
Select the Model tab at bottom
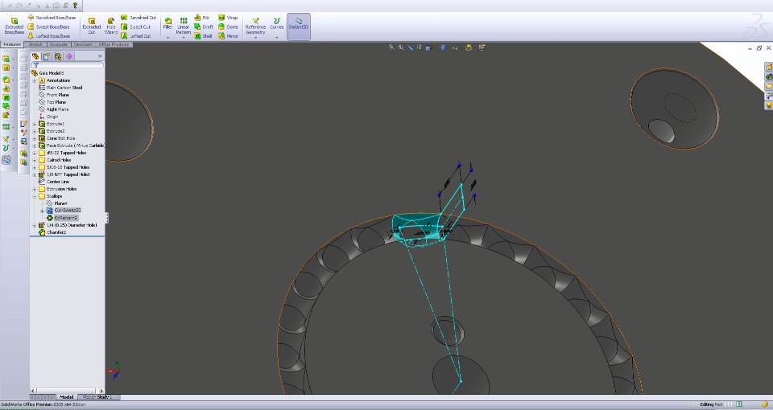pos(67,397)
